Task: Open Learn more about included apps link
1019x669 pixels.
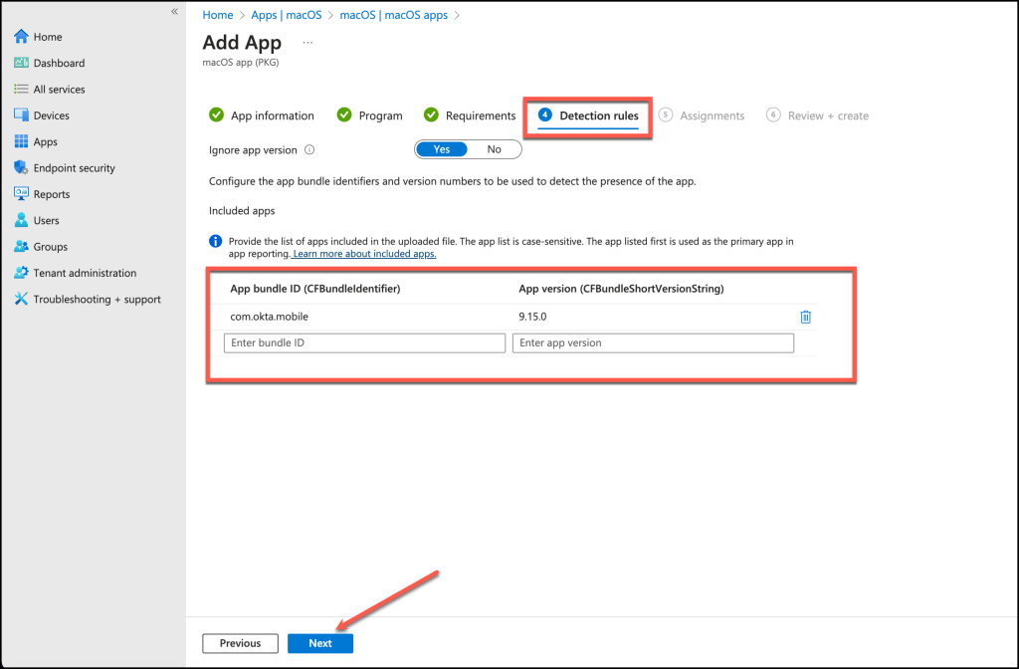Action: [364, 254]
